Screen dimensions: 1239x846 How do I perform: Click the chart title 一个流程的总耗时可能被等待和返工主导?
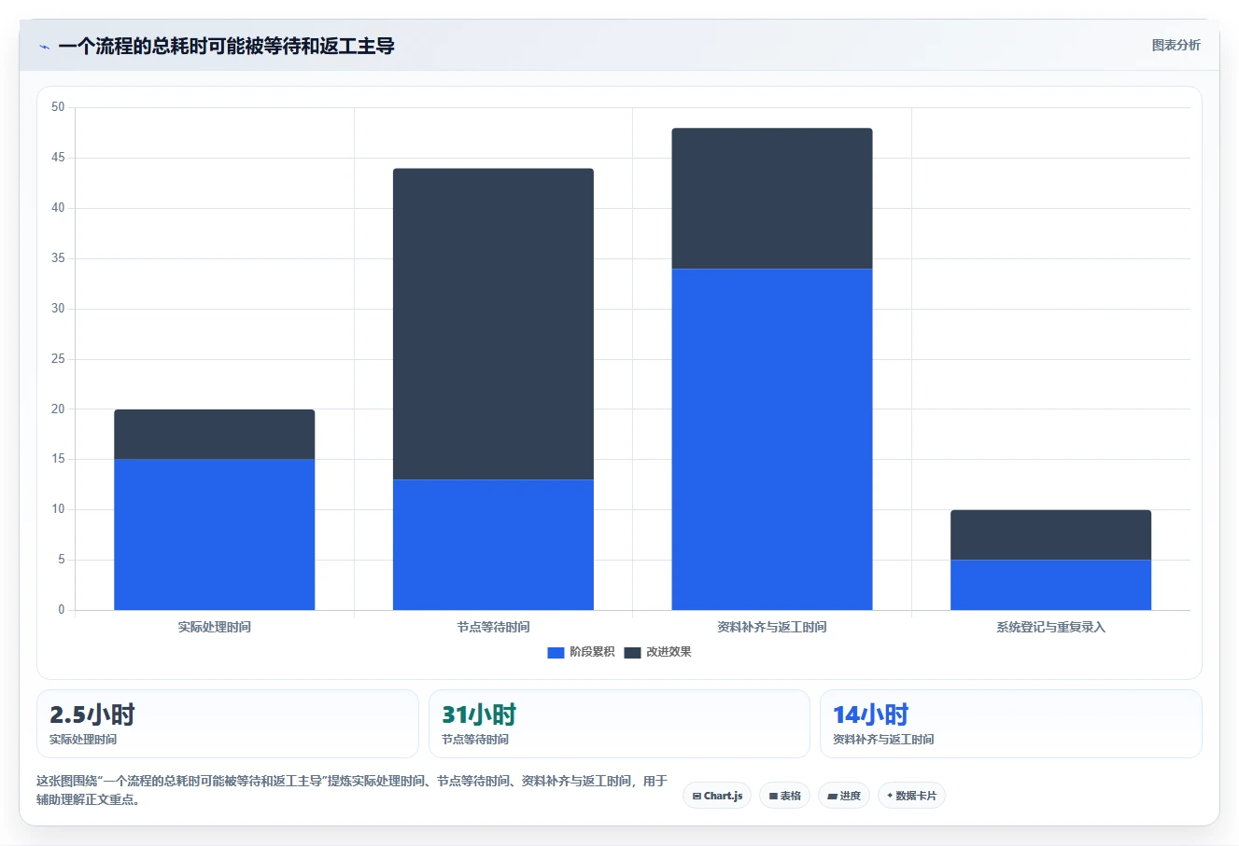click(226, 46)
